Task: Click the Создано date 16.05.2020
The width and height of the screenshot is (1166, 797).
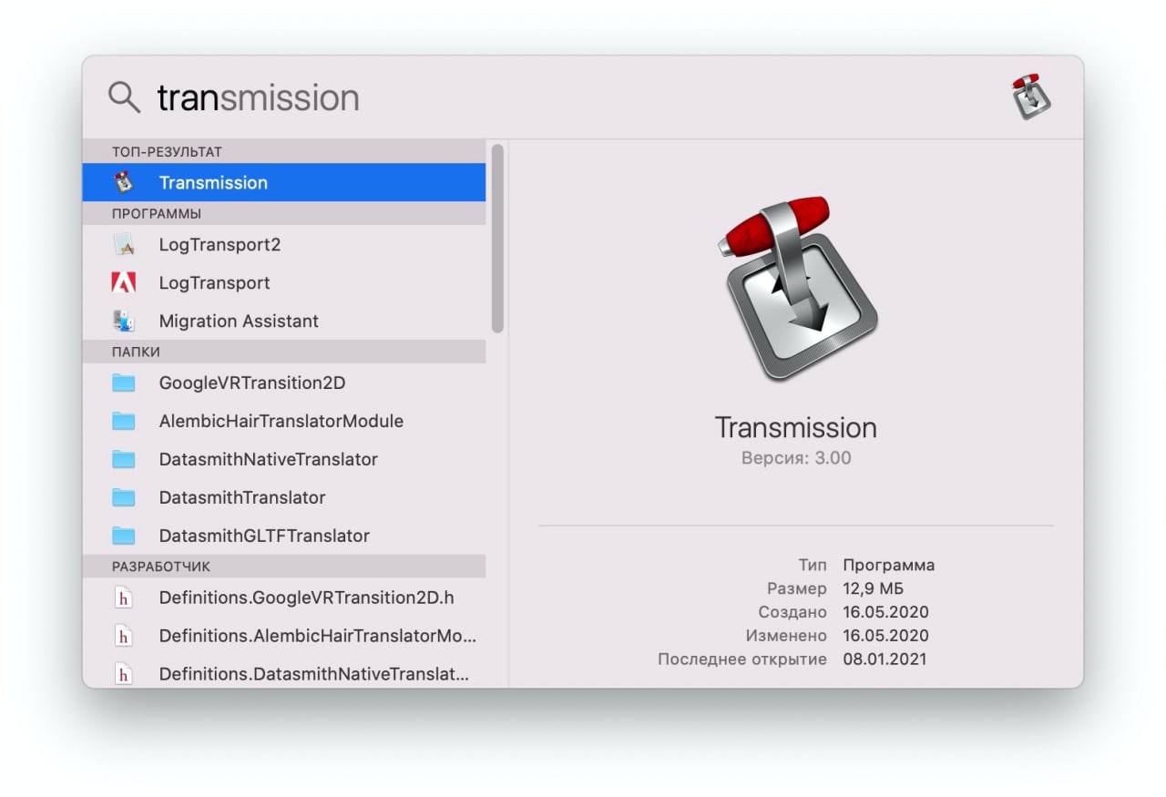Action: point(885,612)
